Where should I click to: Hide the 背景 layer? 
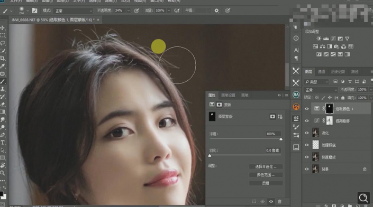coord(307,169)
